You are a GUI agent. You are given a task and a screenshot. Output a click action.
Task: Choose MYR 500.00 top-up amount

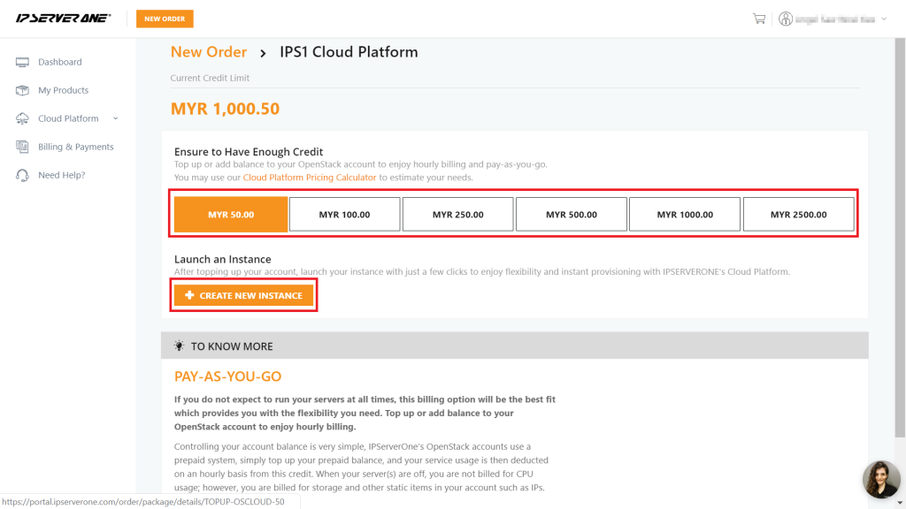(572, 214)
